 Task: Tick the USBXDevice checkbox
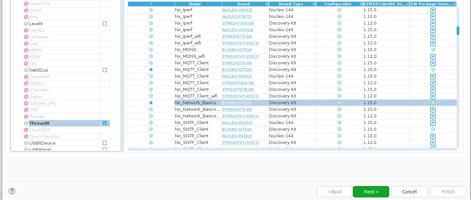click(105, 143)
